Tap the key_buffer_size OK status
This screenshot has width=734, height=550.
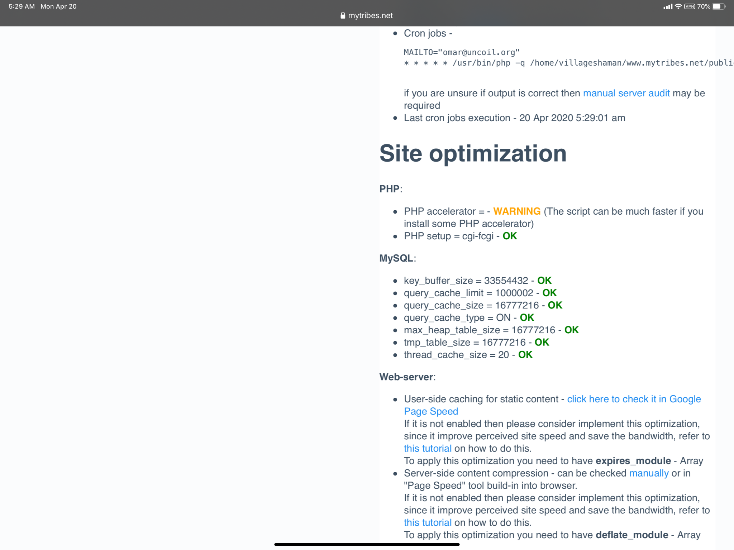(544, 281)
